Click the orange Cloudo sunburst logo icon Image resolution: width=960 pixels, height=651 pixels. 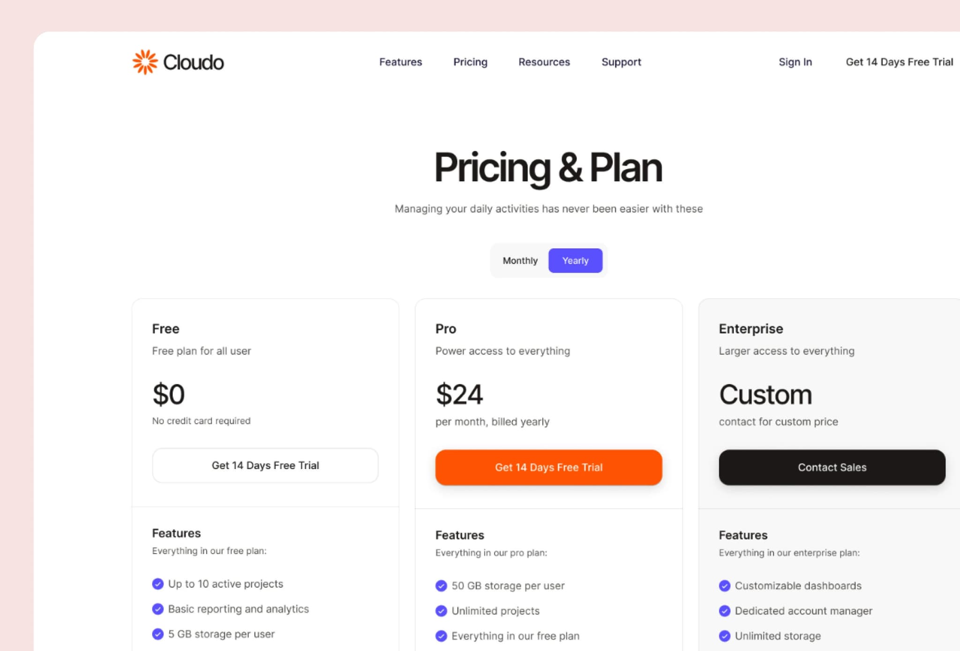(145, 62)
